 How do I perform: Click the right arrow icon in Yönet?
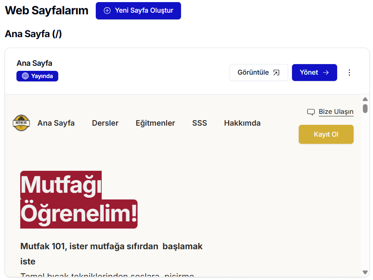[326, 73]
